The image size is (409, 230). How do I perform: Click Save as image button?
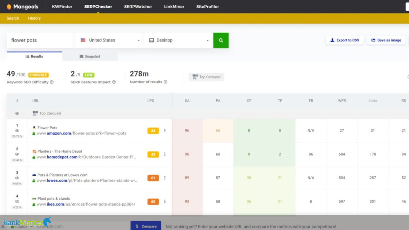point(386,40)
